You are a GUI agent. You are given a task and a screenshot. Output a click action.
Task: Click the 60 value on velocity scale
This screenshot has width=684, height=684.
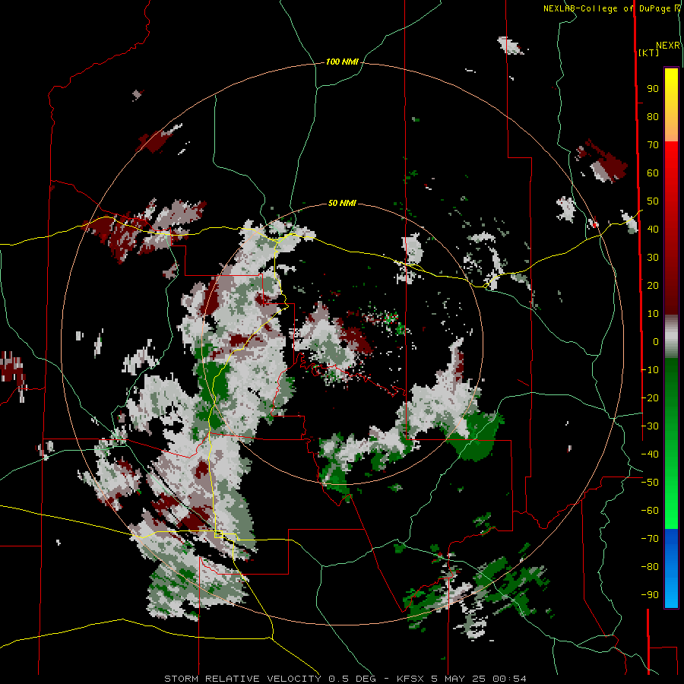click(x=653, y=173)
